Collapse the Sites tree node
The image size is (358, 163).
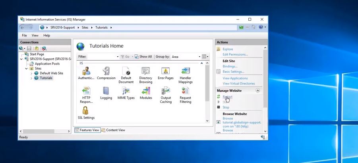26,68
